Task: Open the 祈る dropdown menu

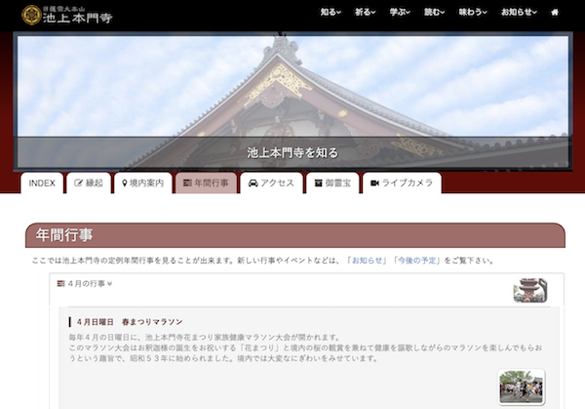Action: coord(366,13)
